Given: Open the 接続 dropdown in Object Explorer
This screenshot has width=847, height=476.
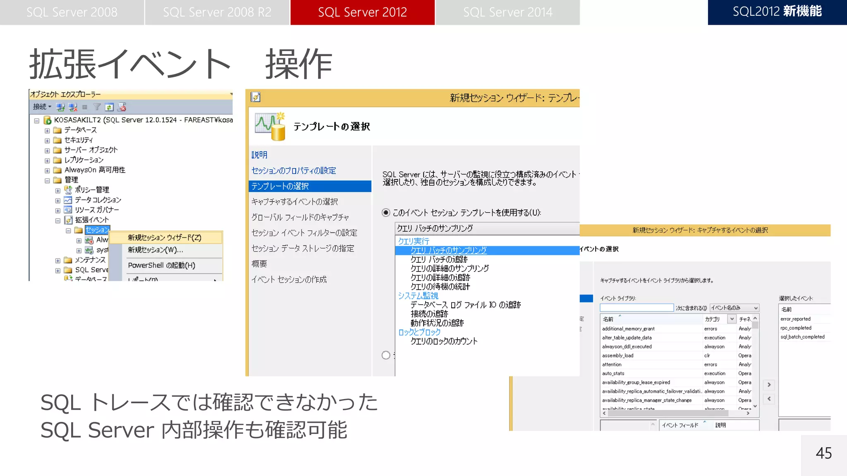Looking at the screenshot, I should tap(42, 107).
